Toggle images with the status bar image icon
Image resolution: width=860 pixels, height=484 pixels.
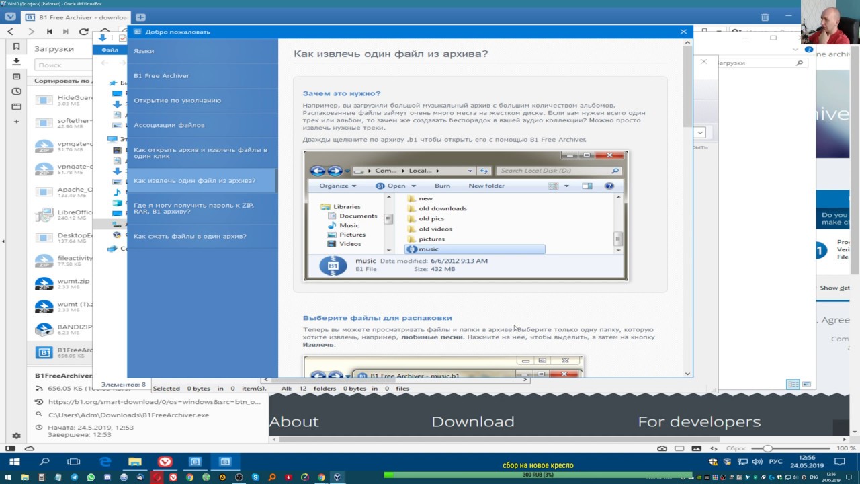[x=696, y=448]
